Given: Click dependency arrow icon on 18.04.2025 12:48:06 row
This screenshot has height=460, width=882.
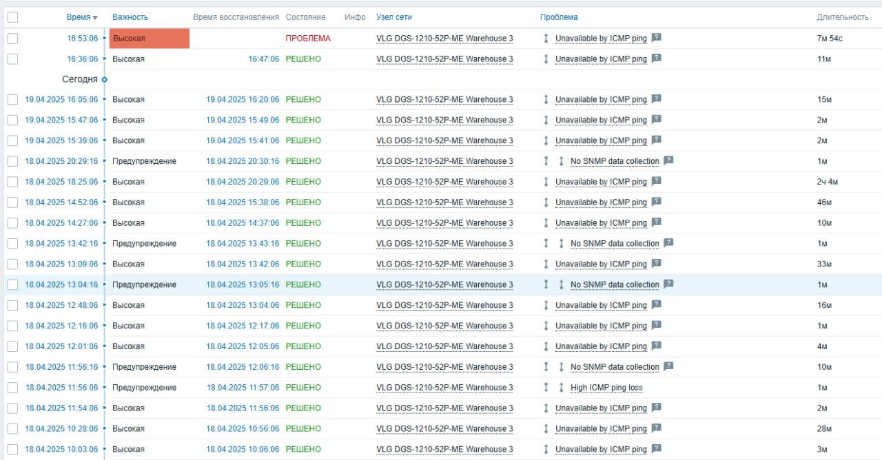Looking at the screenshot, I should [x=546, y=305].
